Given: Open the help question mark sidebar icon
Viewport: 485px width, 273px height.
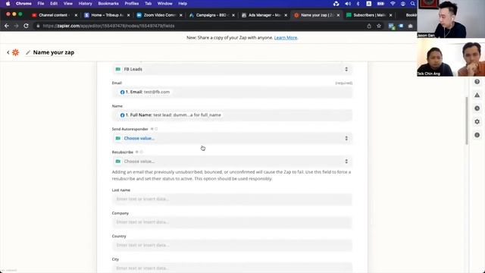Looking at the screenshot, I should coord(477,82).
